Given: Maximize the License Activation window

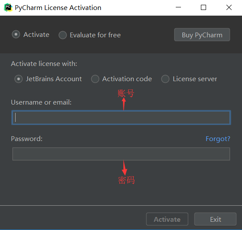Looking at the screenshot, I should pos(203,7).
